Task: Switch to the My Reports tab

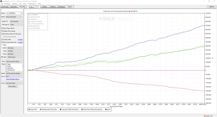Action: pos(61,6)
